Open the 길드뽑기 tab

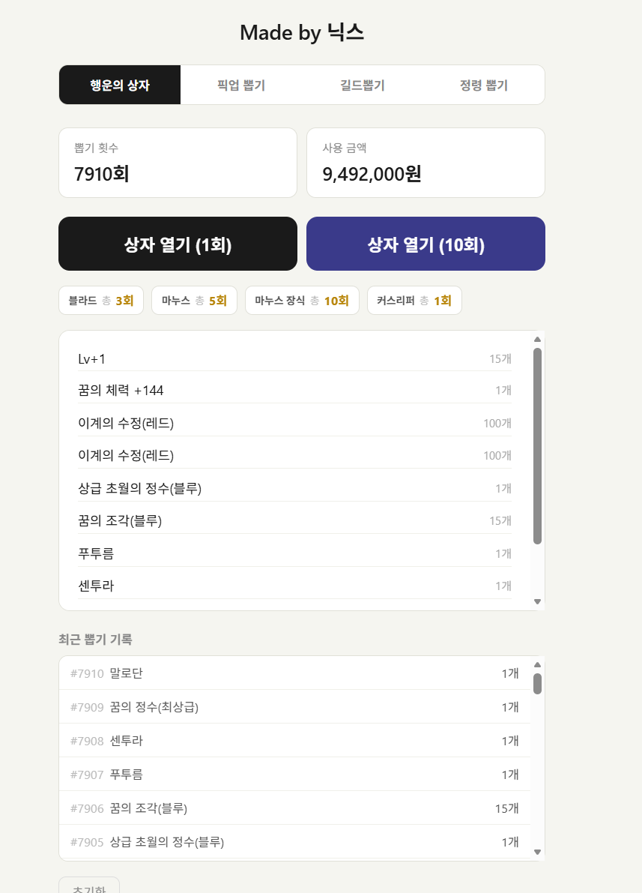click(363, 85)
